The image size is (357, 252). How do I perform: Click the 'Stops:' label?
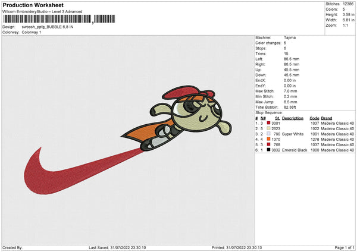click(261, 48)
